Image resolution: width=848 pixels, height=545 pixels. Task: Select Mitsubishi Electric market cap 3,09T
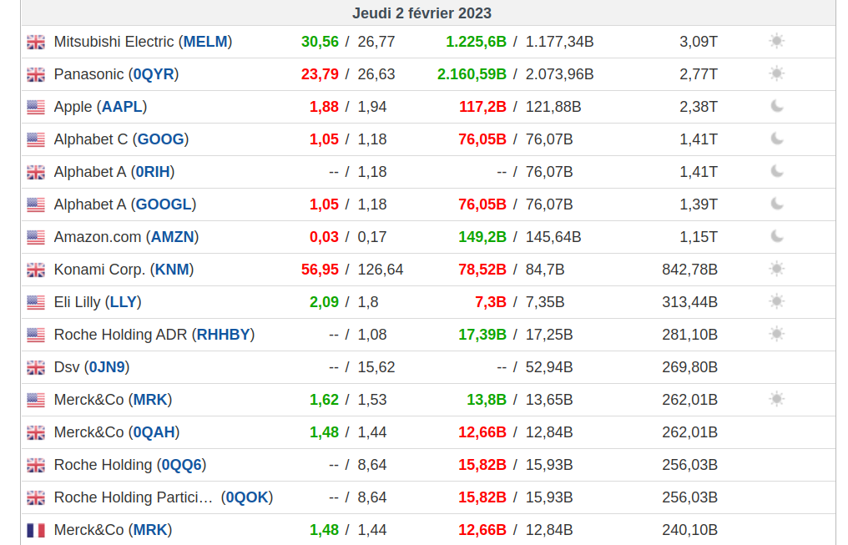tap(699, 42)
